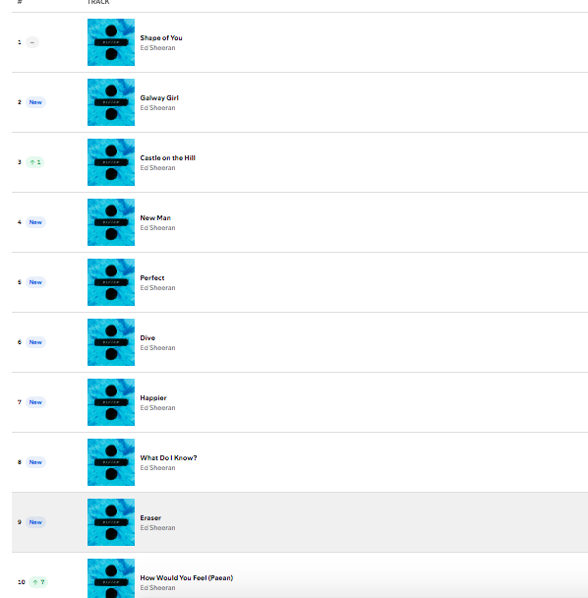The width and height of the screenshot is (588, 598).
Task: Open the Galway Girl track link
Action: tap(159, 98)
